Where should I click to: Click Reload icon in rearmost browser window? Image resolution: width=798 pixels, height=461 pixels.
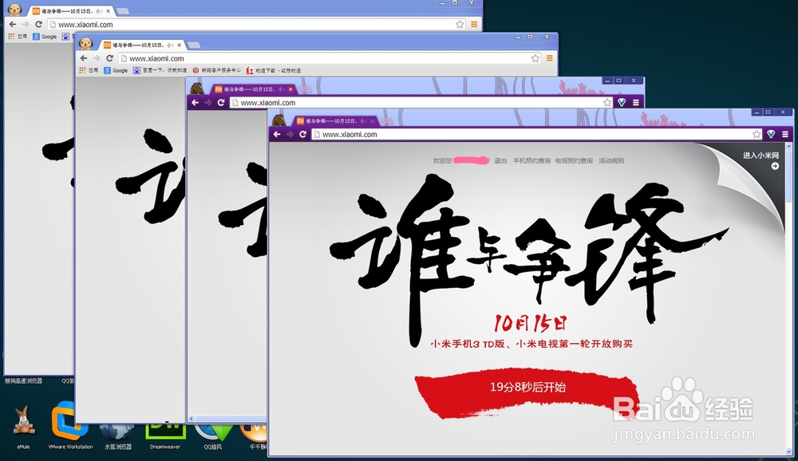pyautogui.click(x=38, y=25)
